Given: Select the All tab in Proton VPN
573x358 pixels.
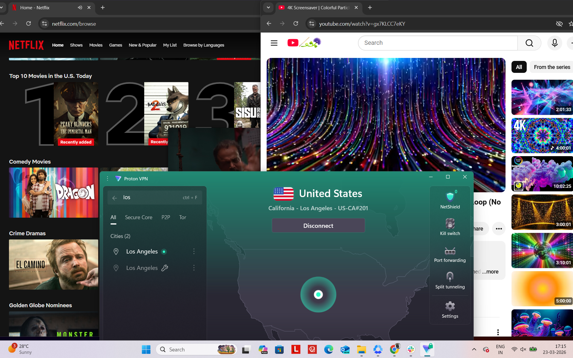Looking at the screenshot, I should point(113,217).
